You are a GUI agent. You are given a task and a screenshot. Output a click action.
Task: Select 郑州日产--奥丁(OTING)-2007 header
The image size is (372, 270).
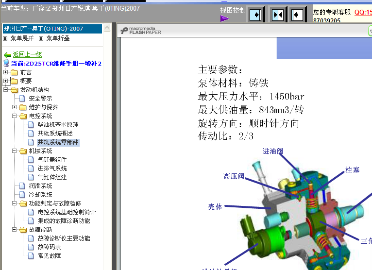coord(52,29)
